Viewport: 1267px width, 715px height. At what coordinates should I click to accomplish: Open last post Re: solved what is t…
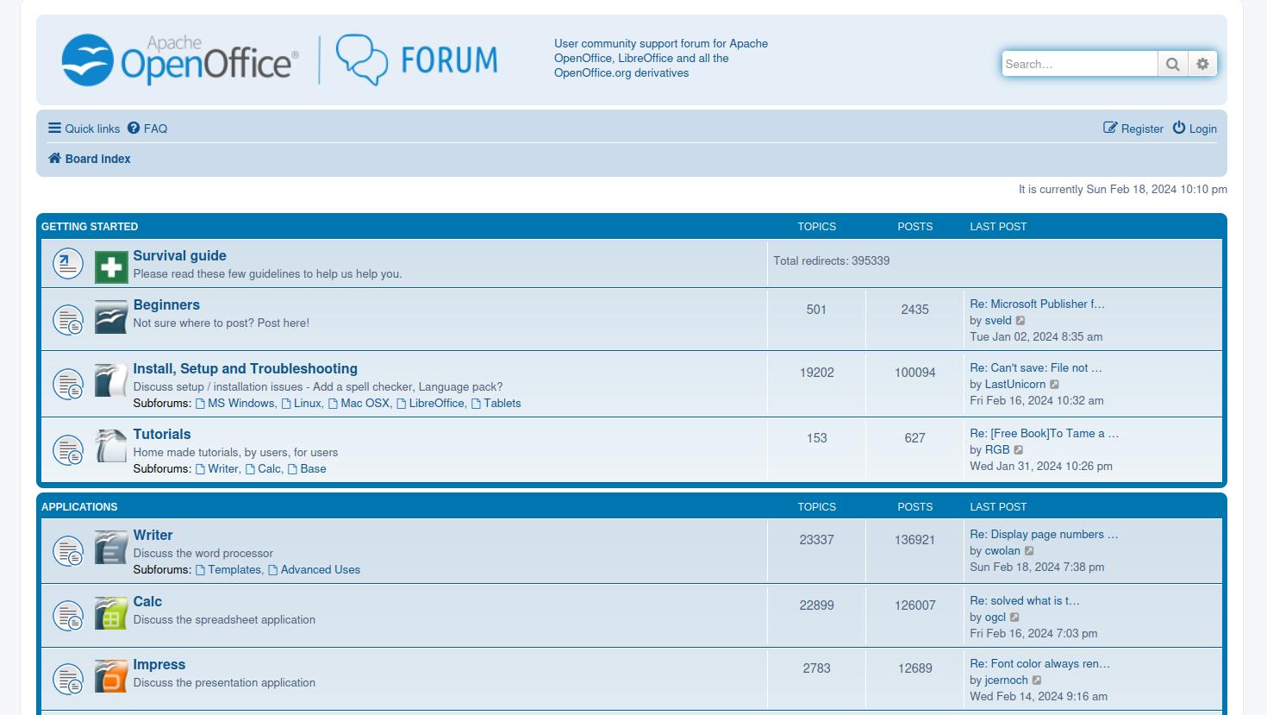pos(1025,601)
